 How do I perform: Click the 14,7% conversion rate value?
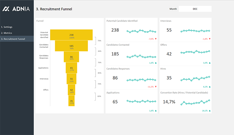pos(169,102)
